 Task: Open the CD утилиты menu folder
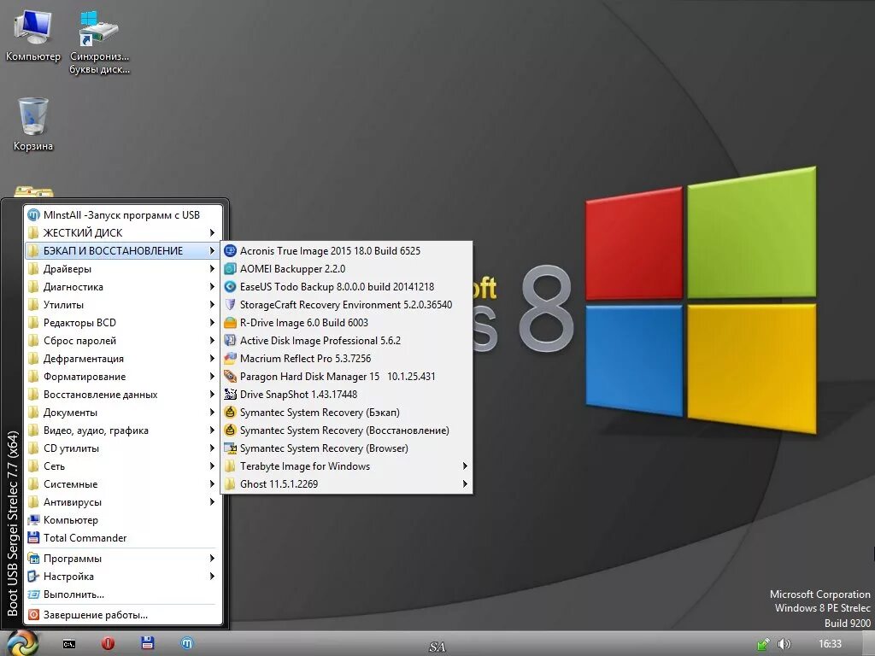(x=122, y=448)
